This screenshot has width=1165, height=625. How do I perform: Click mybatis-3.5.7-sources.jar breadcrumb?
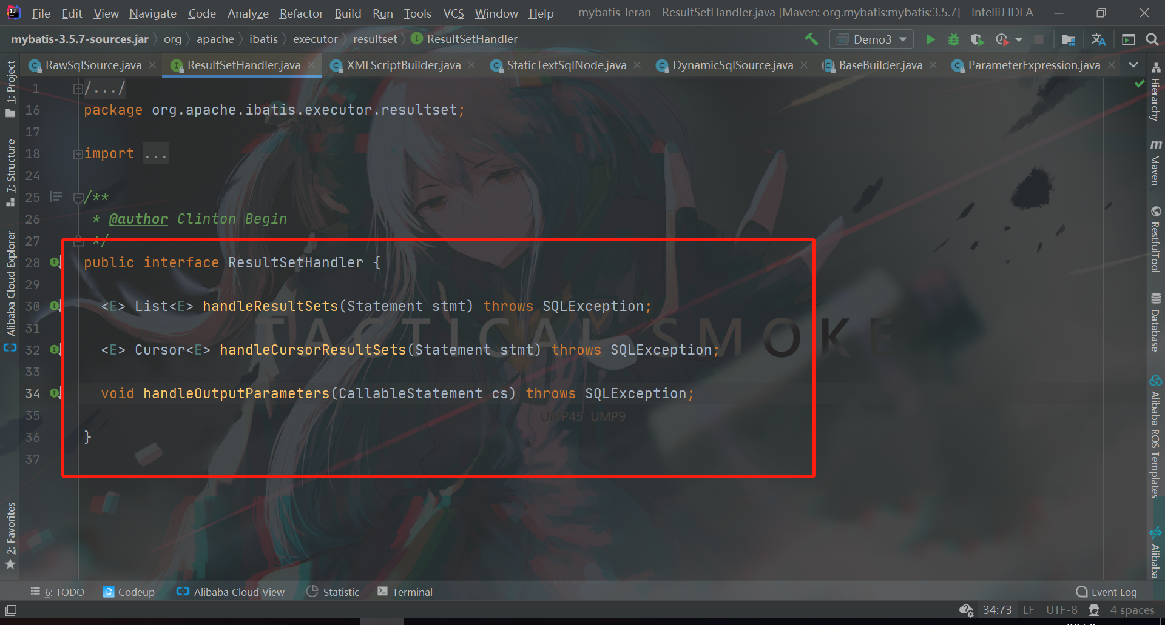(79, 39)
